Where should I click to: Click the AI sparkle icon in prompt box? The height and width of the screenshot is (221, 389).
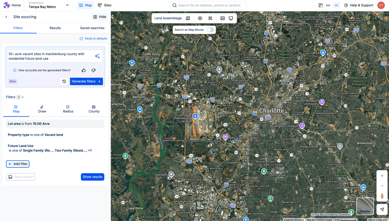point(97,56)
